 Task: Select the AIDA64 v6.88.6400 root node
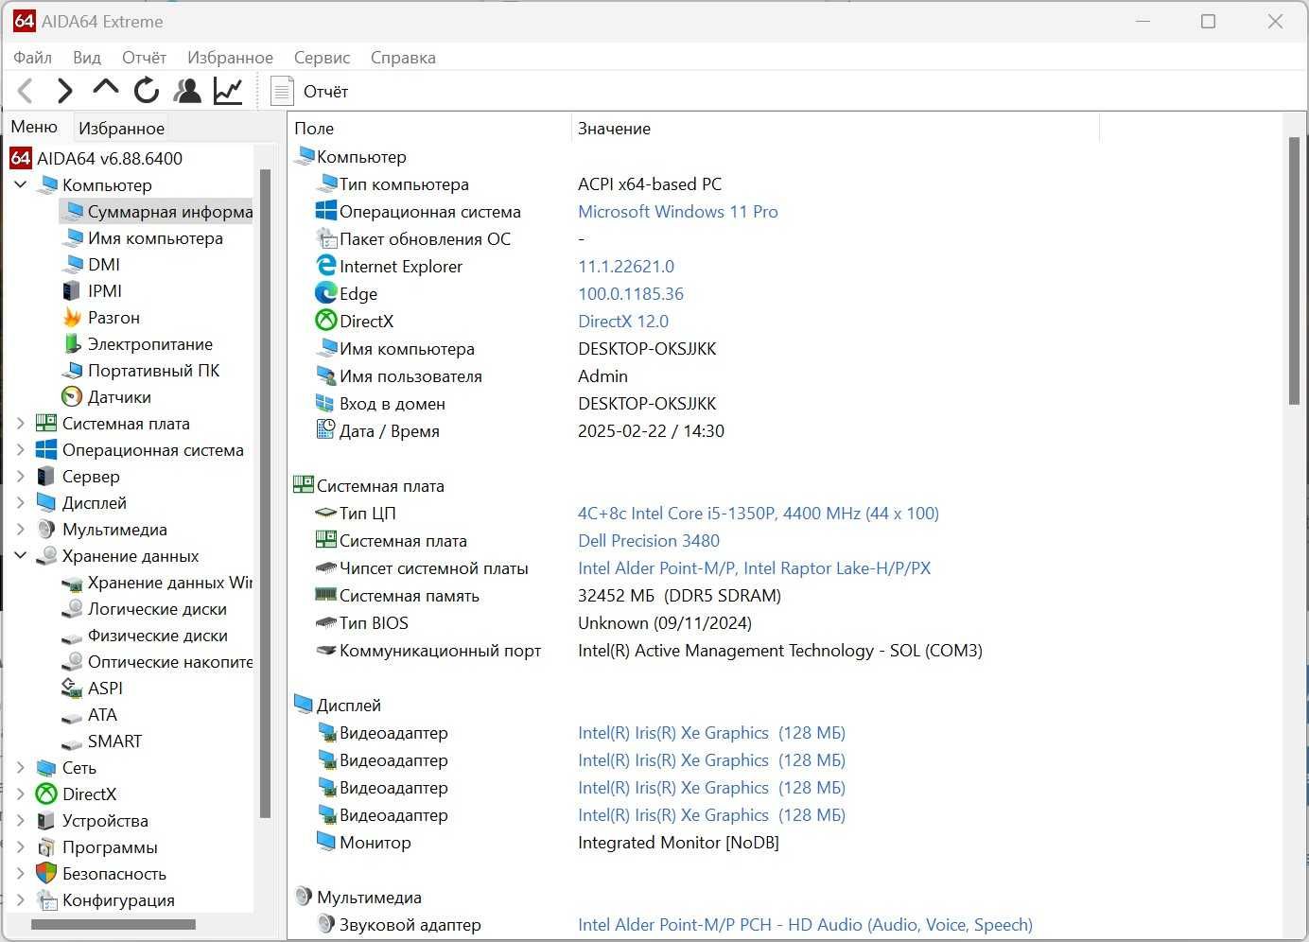110,159
